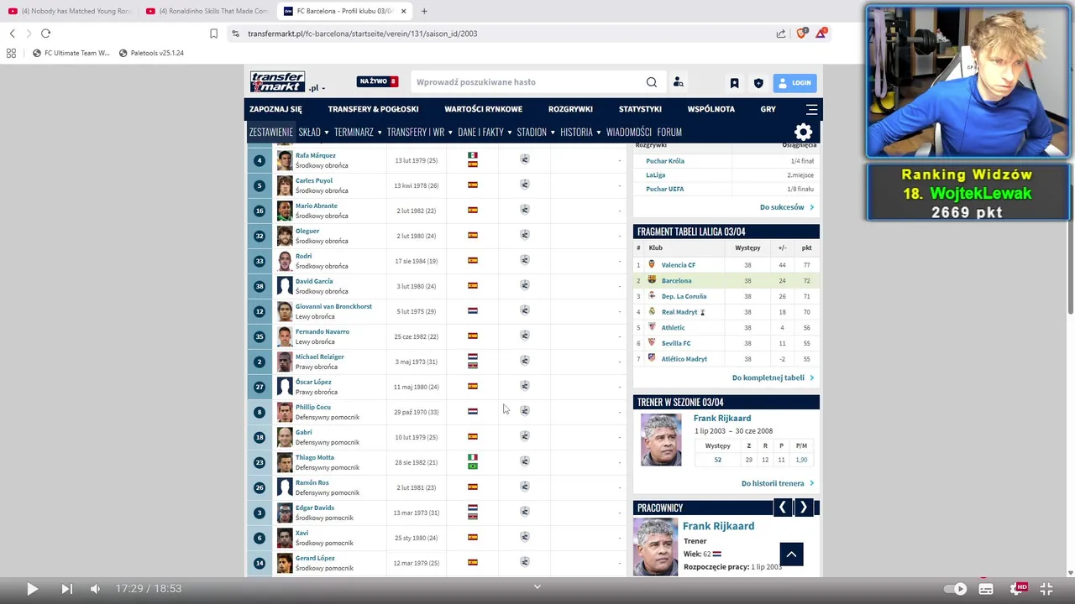Bookmark this page in browser
Viewport: 1075px width, 604px height.
[213, 34]
